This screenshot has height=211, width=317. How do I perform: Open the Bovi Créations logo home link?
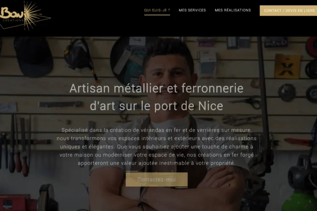tap(25, 16)
